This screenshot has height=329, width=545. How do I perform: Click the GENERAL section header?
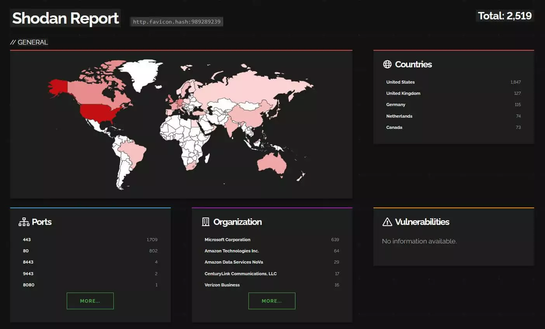tap(33, 42)
